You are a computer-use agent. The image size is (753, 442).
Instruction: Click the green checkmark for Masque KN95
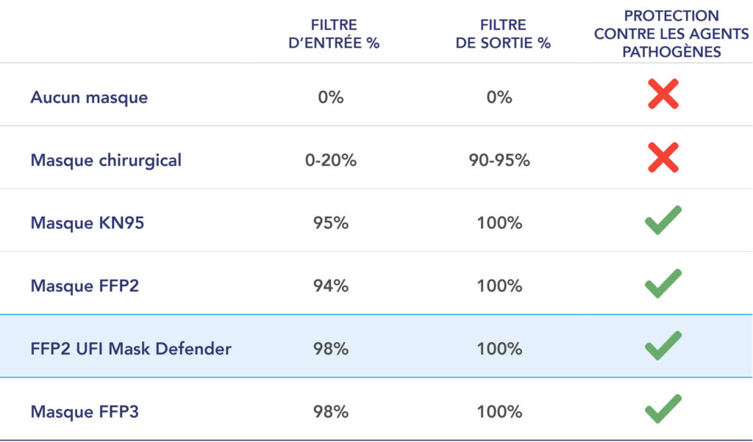(x=663, y=220)
